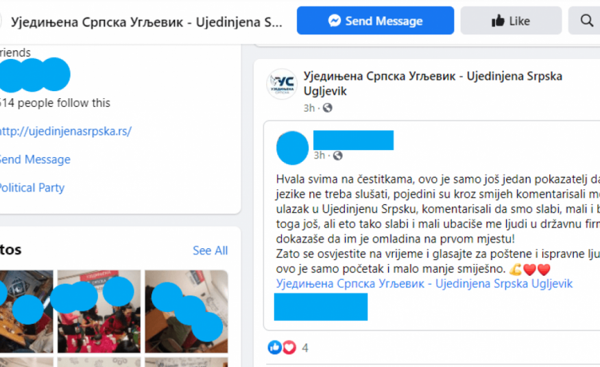Viewport: 600px width, 367px height.
Task: Click the Send Message link in sidebar
Action: [35, 159]
